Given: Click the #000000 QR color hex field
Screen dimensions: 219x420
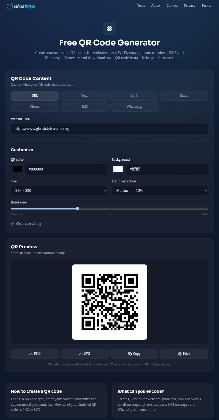Looking at the screenshot, I should (x=66, y=169).
